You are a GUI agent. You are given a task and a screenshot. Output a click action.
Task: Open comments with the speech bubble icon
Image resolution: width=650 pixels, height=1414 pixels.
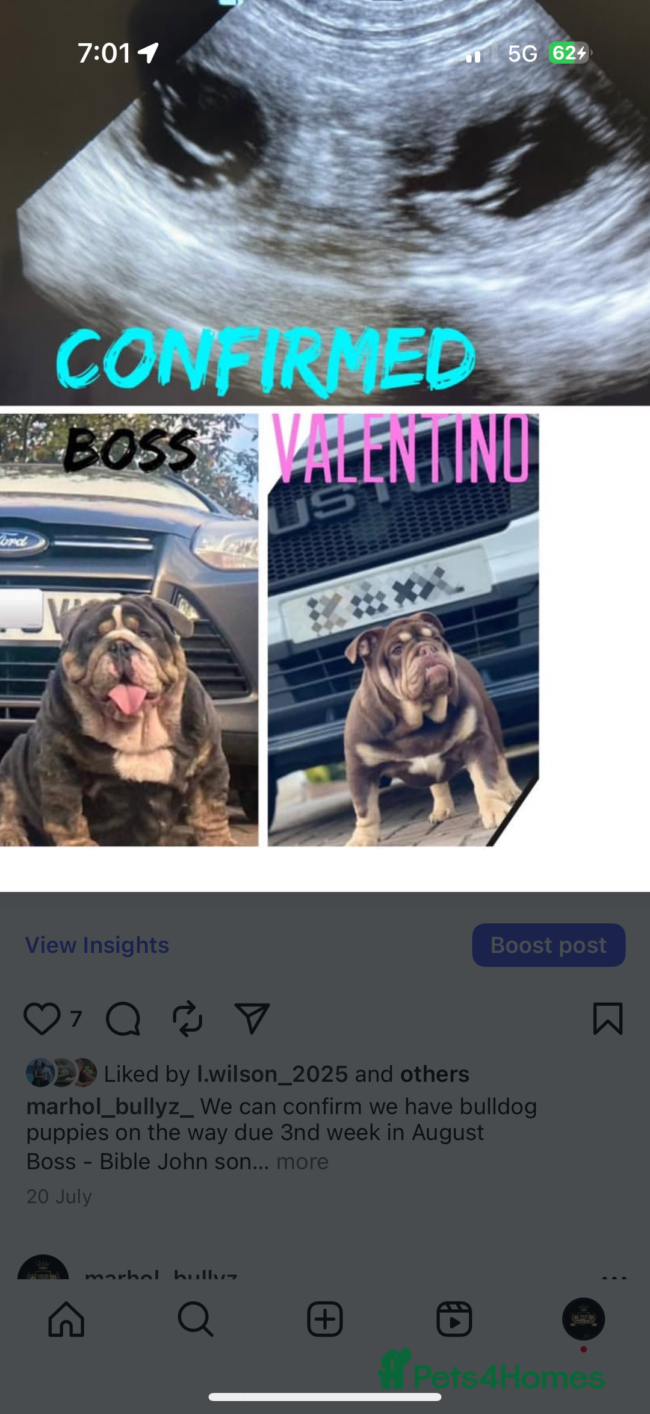coord(123,1019)
